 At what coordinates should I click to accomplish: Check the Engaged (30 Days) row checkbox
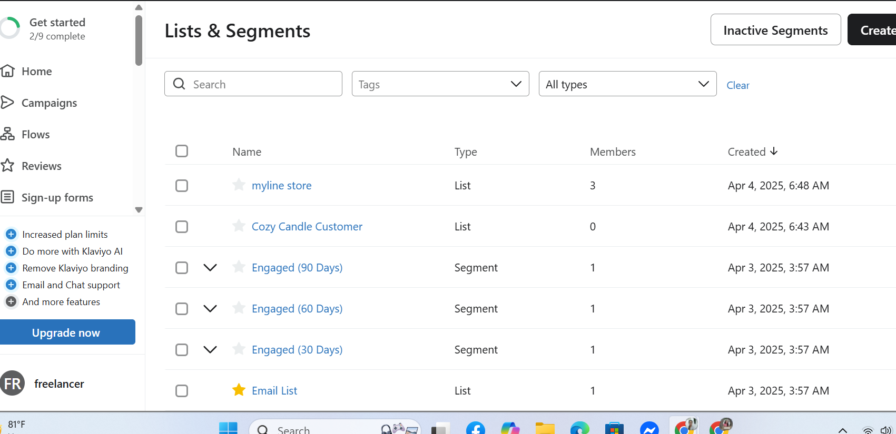pos(182,350)
